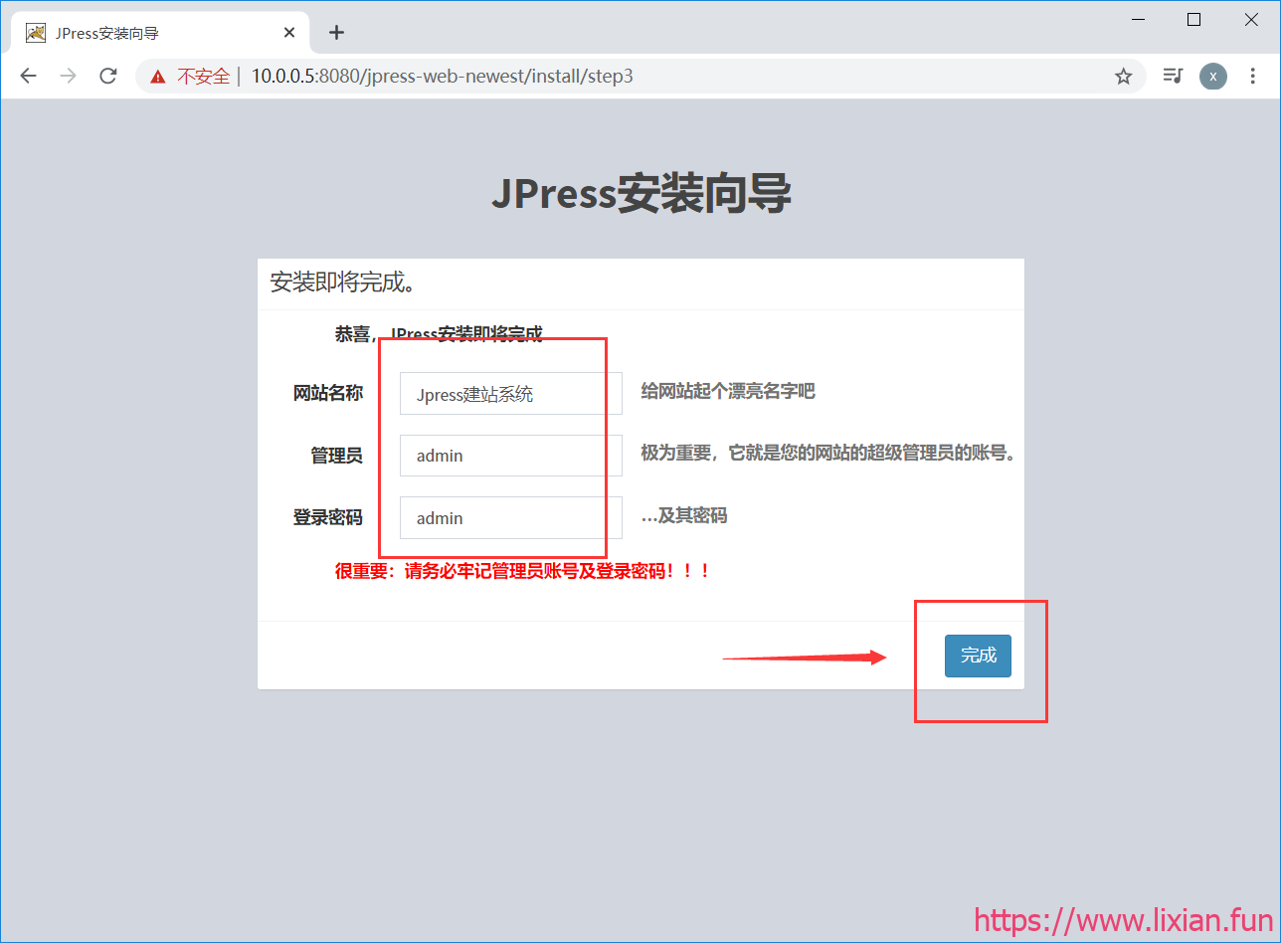Click the 安装即将完成。 panel title
Image resolution: width=1281 pixels, height=943 pixels.
pos(343,283)
